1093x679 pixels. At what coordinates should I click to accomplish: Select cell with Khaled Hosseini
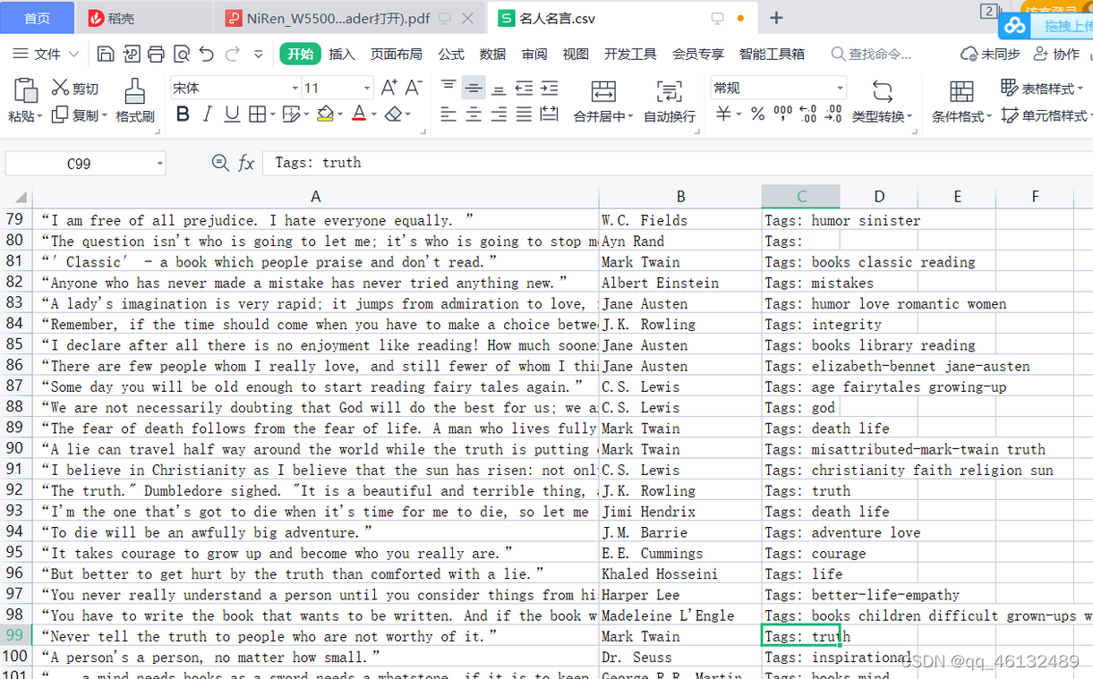coord(680,574)
